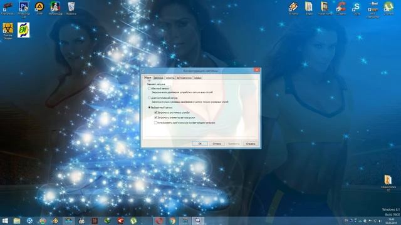Toggle the Load startup items checkbox

(x=155, y=117)
